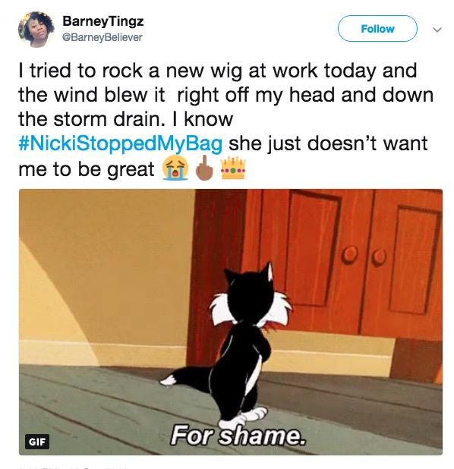Click the "For shame." caption text
The width and height of the screenshot is (454, 469).
[238, 435]
